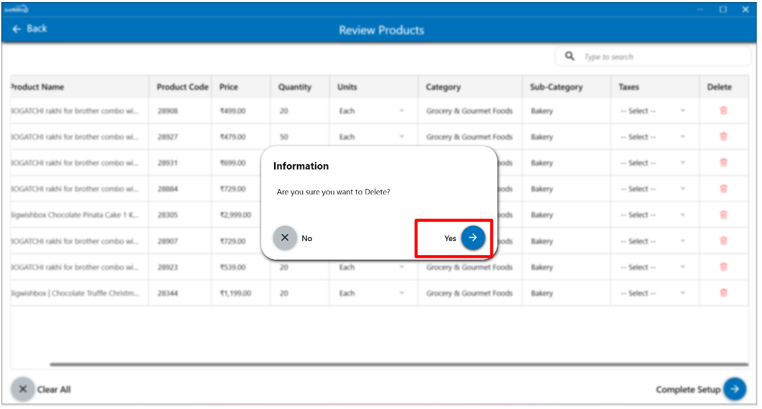762x409 pixels.
Task: Delete product with code 28908
Action: pos(724,111)
